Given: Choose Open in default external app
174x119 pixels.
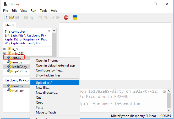Looking at the screenshot, I should pos(55,66).
